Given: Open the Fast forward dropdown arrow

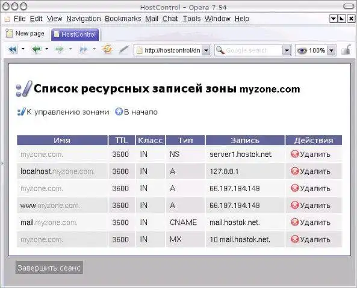Looking at the screenshot, I should (x=94, y=49).
